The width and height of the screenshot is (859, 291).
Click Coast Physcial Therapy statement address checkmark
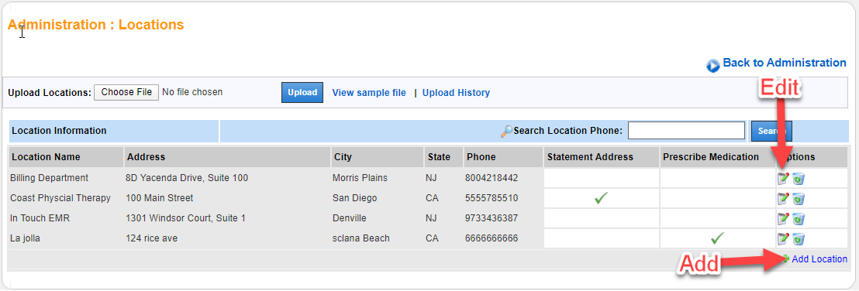[602, 198]
